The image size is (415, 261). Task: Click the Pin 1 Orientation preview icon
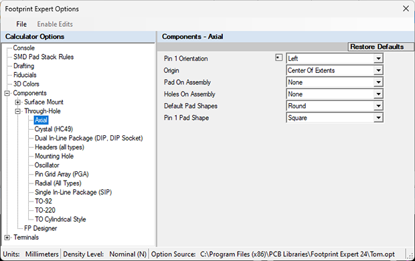point(278,58)
